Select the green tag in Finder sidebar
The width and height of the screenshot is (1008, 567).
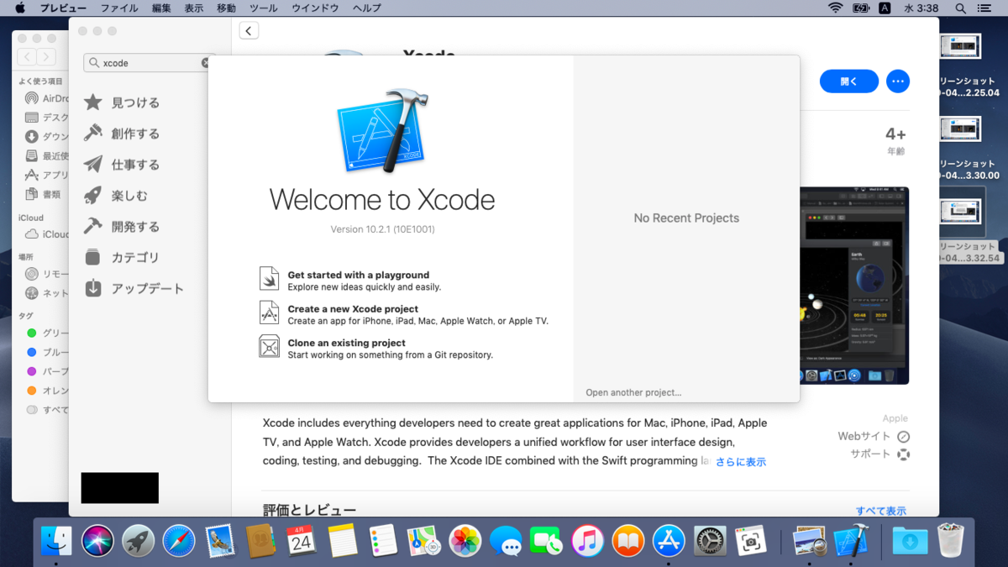pos(48,333)
